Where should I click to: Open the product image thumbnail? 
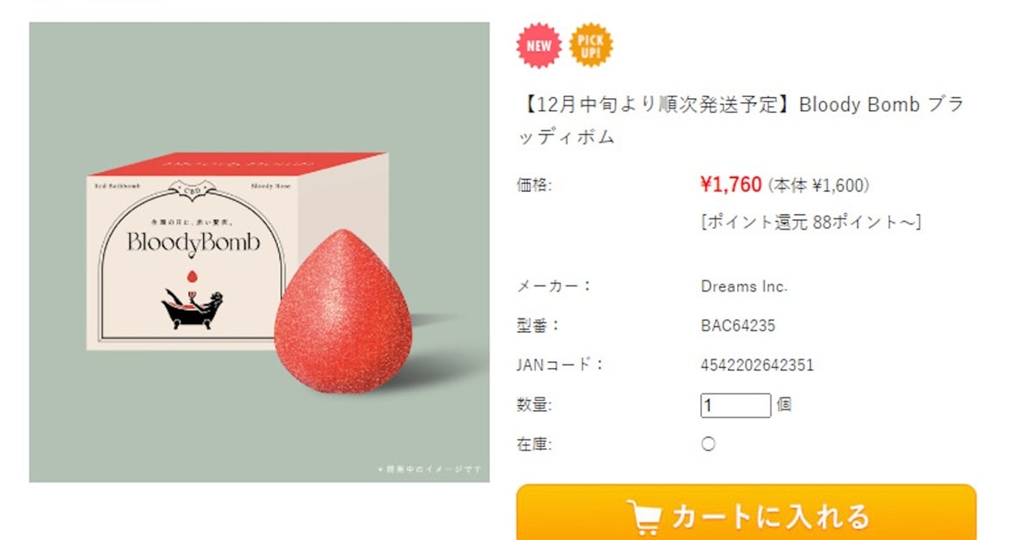[x=260, y=252]
